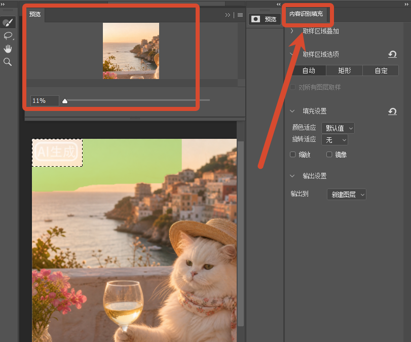Screen dimensions: 411x342
Task: Collapse panels with double-left arrows icon
Action: [x=278, y=4]
